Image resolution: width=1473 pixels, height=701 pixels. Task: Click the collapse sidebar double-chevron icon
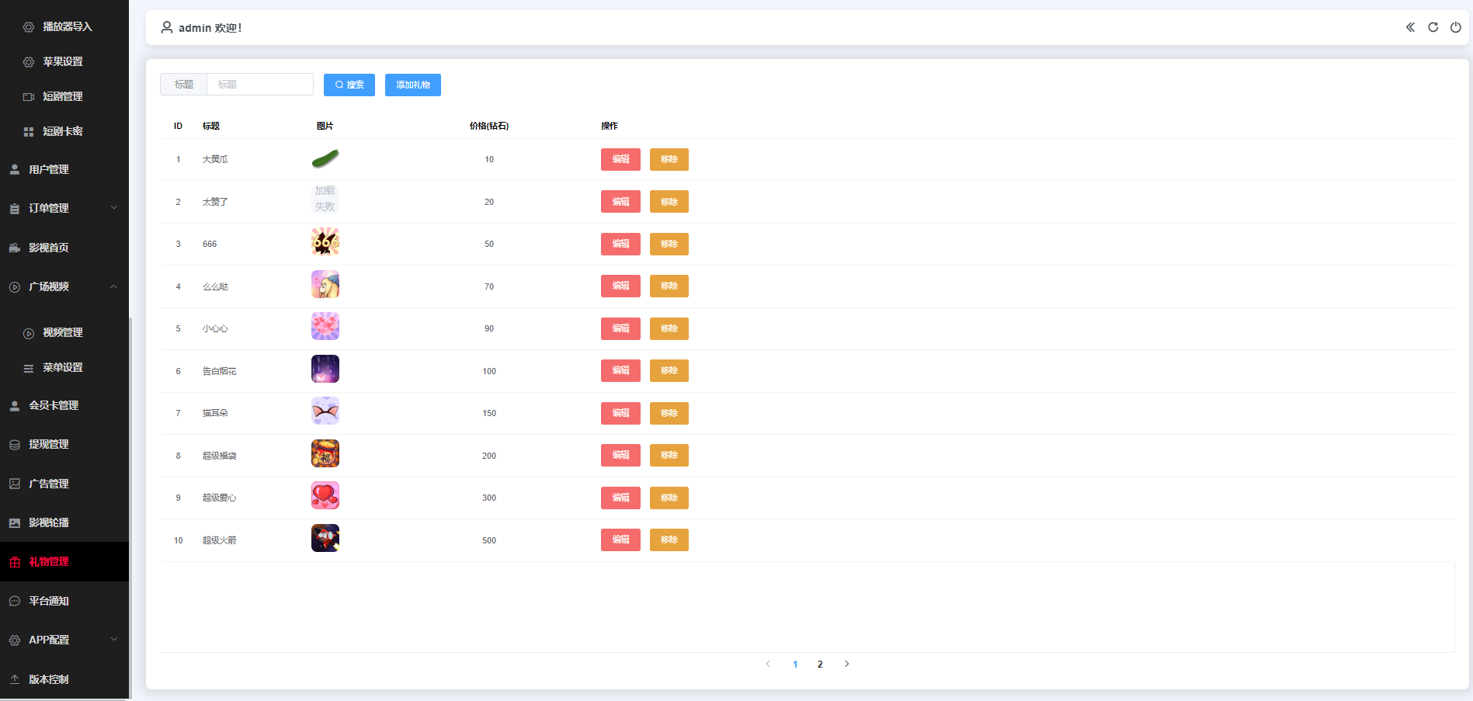(1410, 27)
